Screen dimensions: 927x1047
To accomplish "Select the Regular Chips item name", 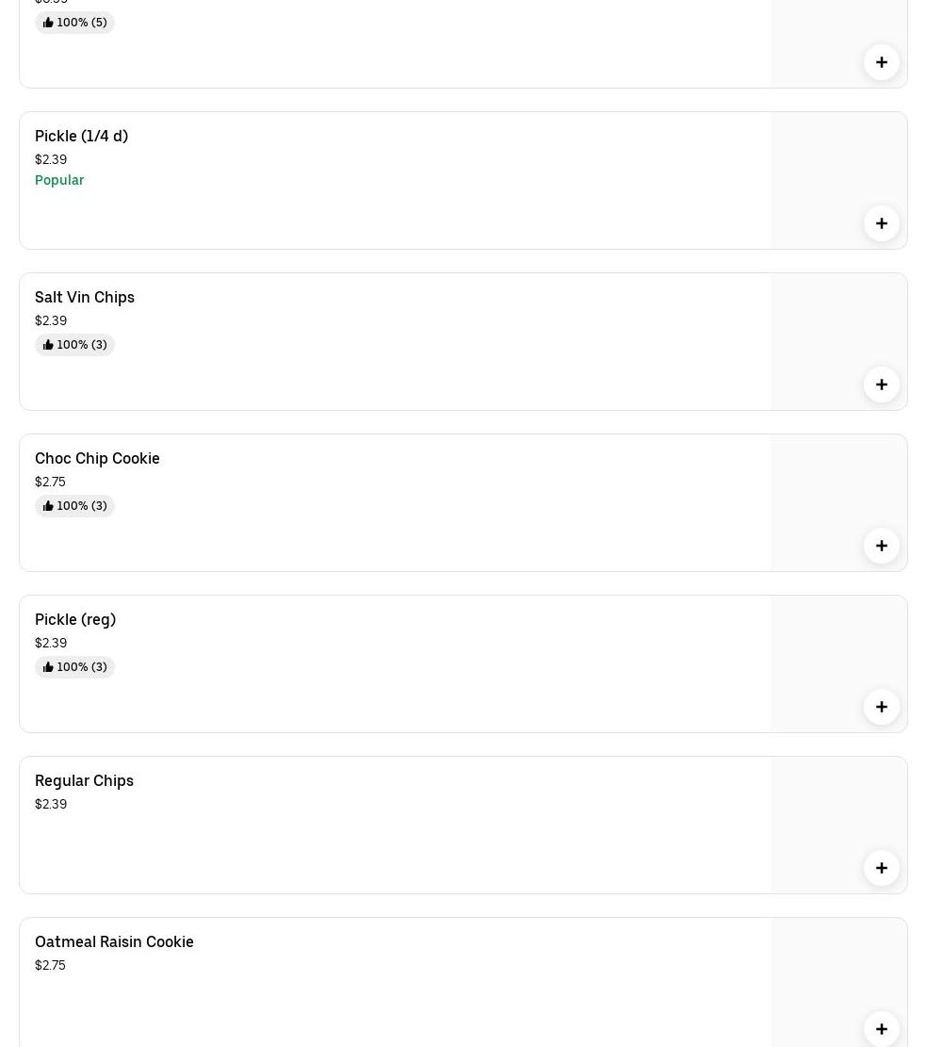I will (84, 780).
